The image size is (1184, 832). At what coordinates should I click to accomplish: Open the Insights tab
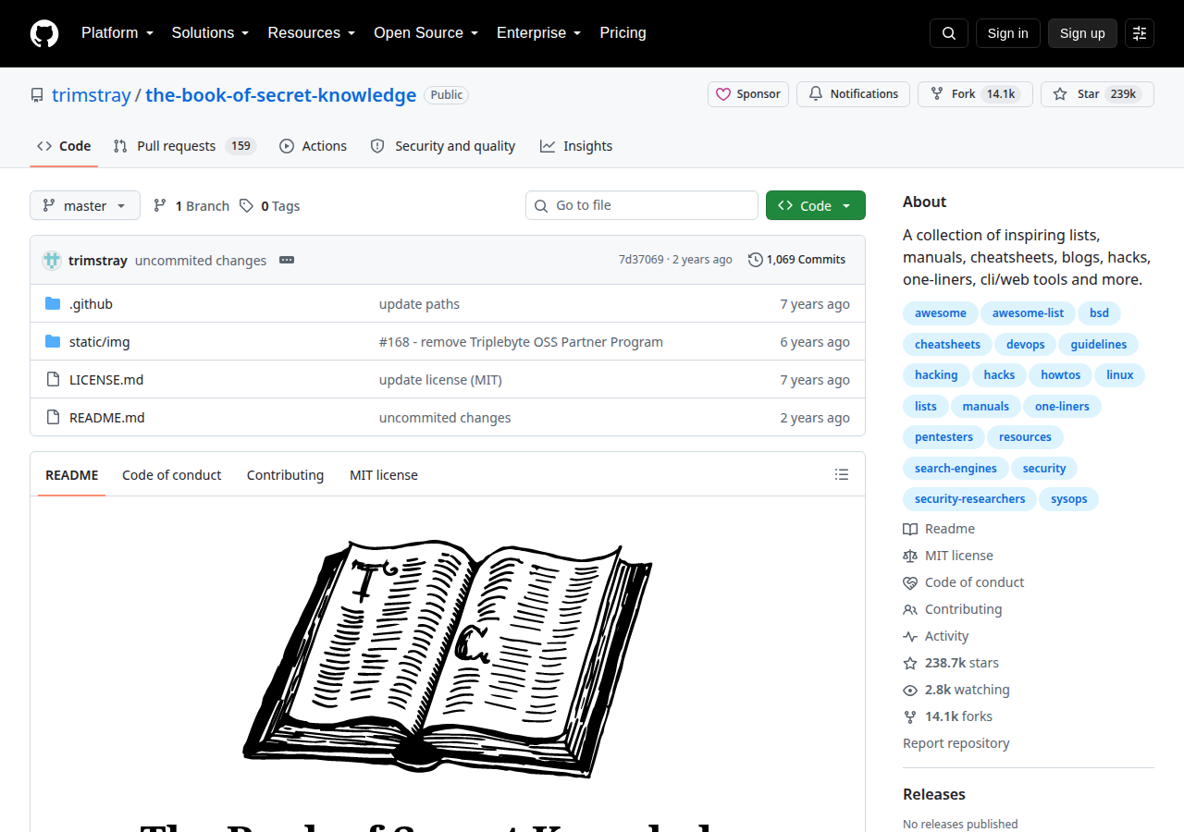click(x=576, y=146)
